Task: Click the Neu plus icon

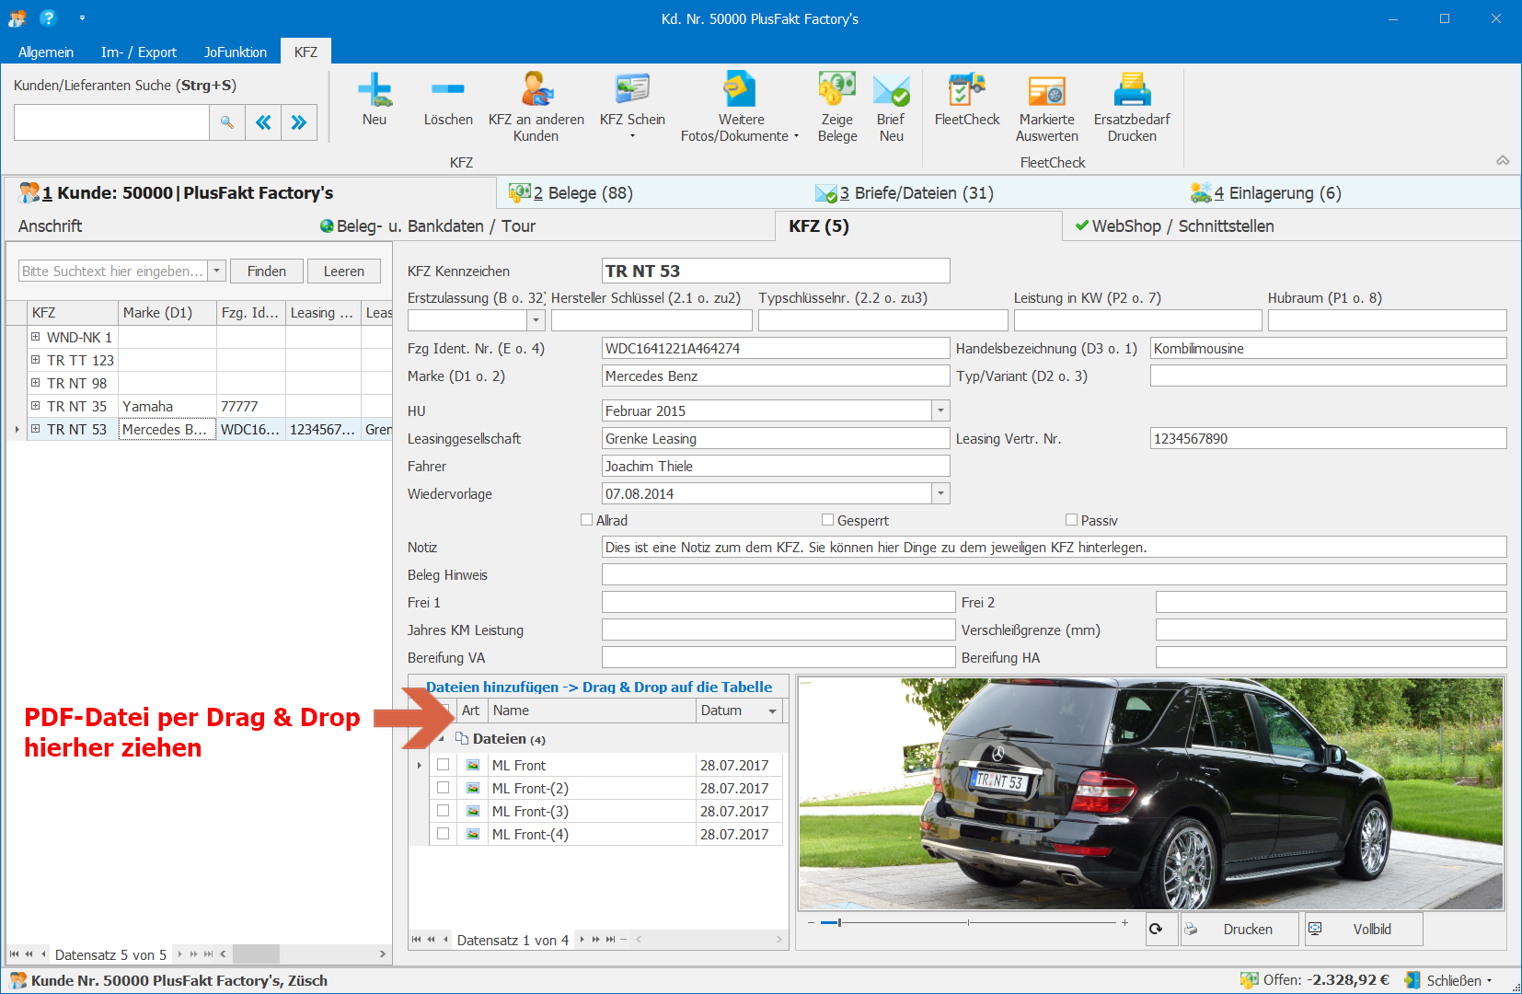Action: coord(375,90)
